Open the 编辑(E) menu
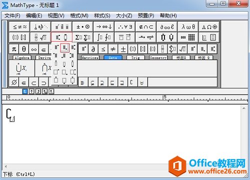Screen dimensions: 250x180 [34, 15]
